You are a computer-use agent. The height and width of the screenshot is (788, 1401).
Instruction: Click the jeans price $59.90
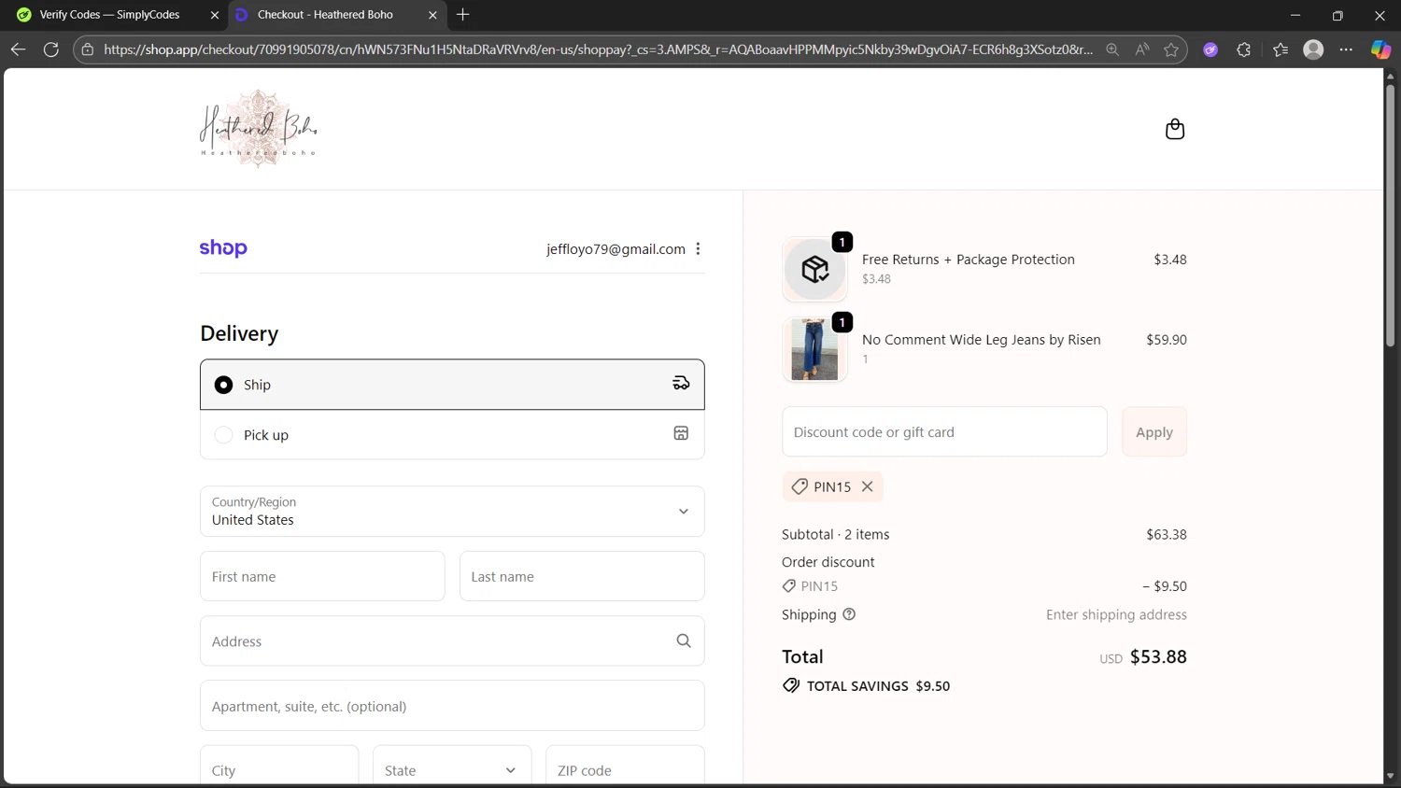(1167, 340)
